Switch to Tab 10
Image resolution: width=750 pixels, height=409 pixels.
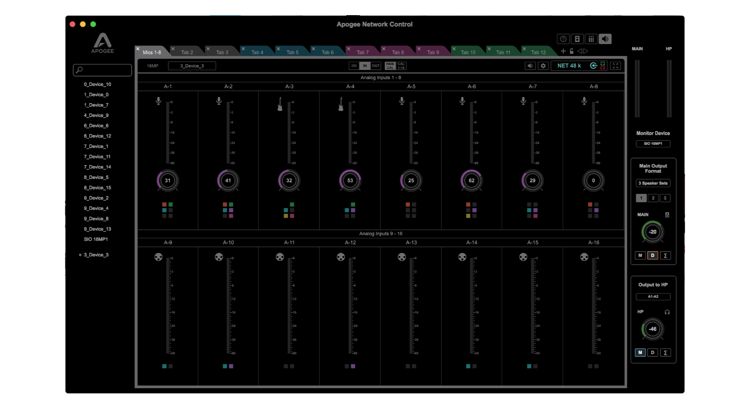[x=468, y=52]
